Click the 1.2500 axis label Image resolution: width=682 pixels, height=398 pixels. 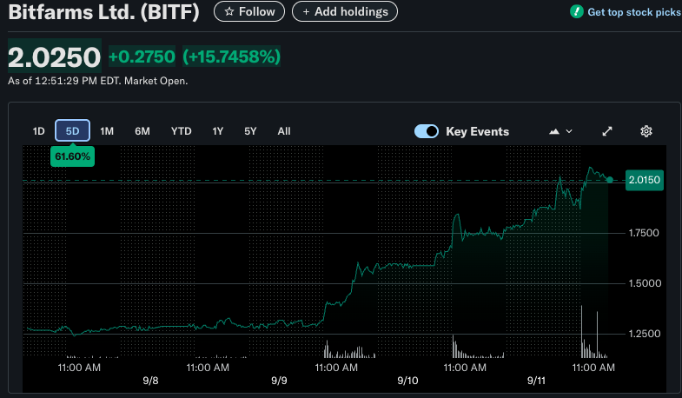click(x=645, y=334)
